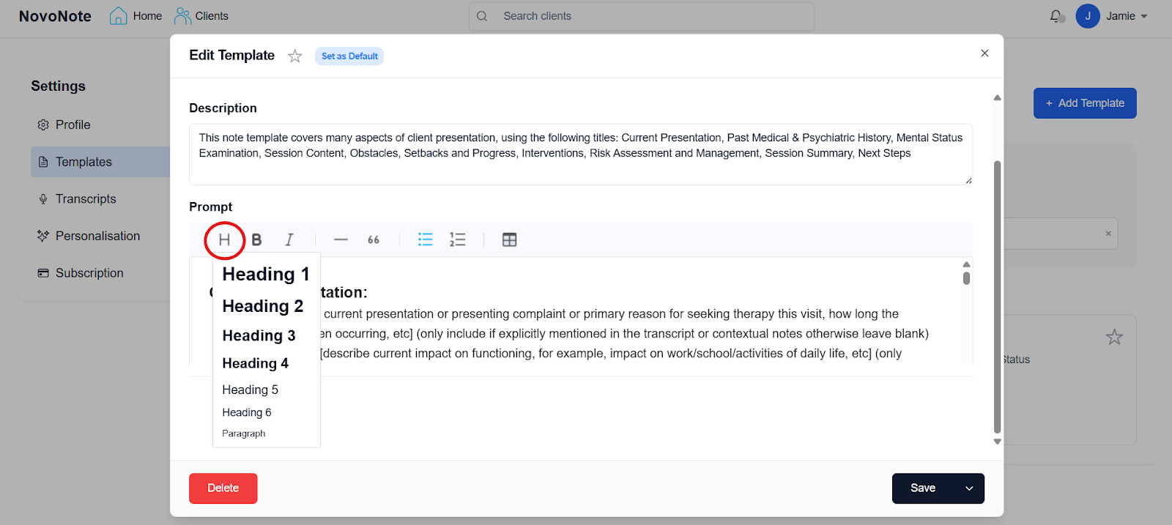Click the Set as Default button
Screen dimensions: 1172x525
349,56
